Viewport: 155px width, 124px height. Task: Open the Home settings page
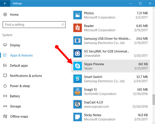(14, 14)
